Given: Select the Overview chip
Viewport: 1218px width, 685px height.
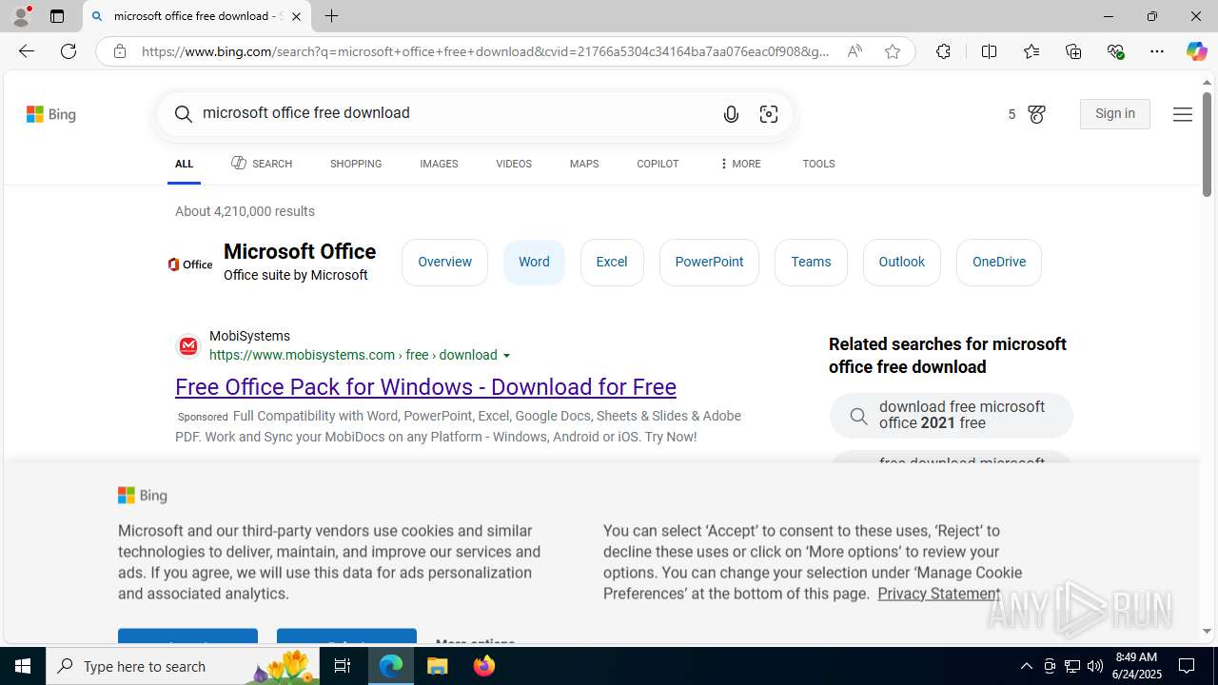Looking at the screenshot, I should pos(444,262).
